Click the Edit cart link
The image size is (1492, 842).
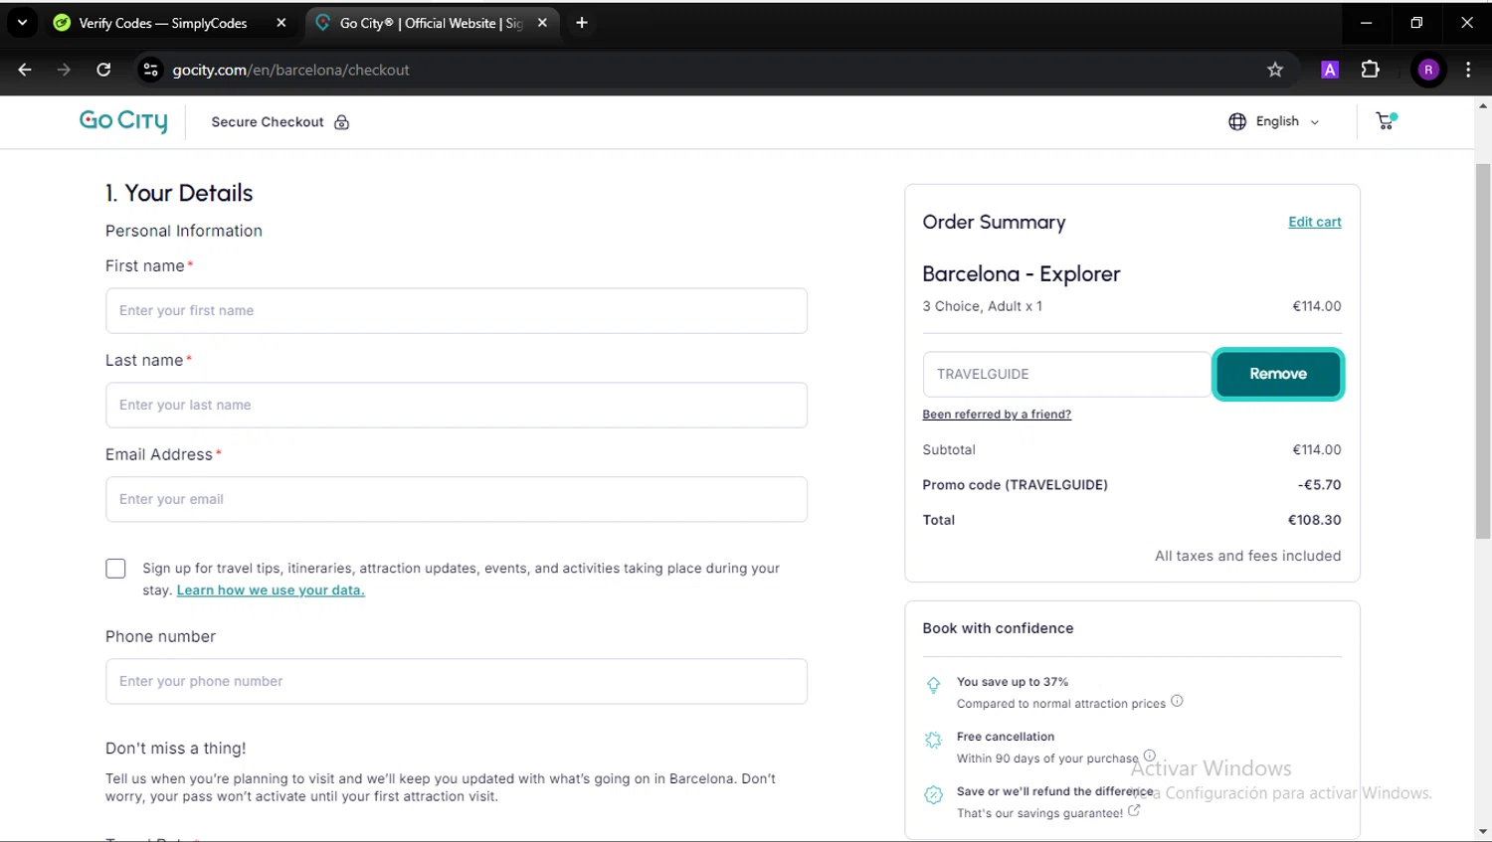[x=1314, y=222]
